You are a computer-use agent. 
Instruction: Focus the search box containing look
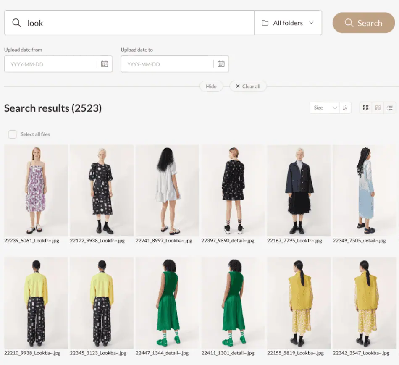tap(129, 23)
